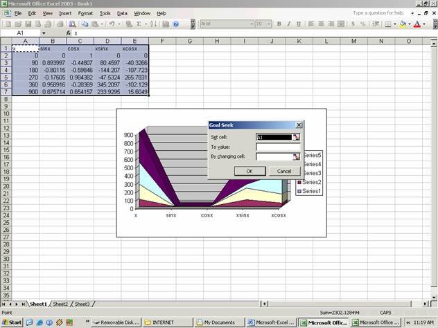This screenshot has height=328, width=438.
Task: Click the To value input field
Action: coord(278,147)
